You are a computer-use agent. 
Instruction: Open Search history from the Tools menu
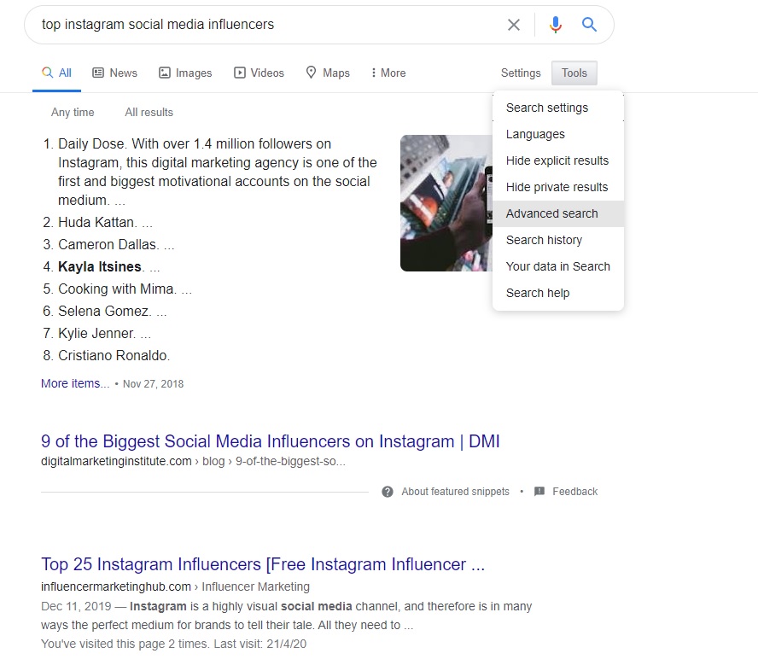544,240
